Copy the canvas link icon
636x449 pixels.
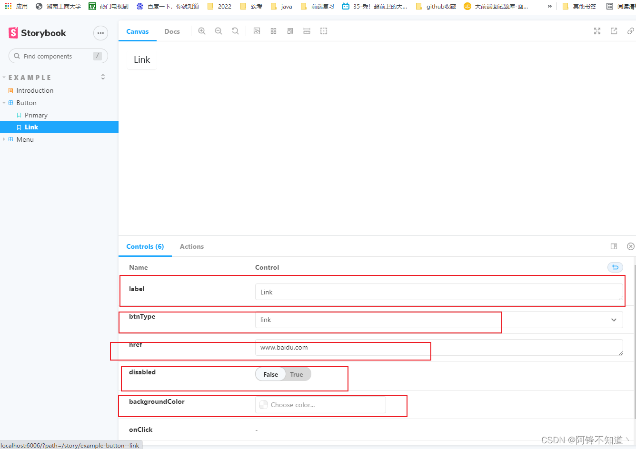point(630,31)
